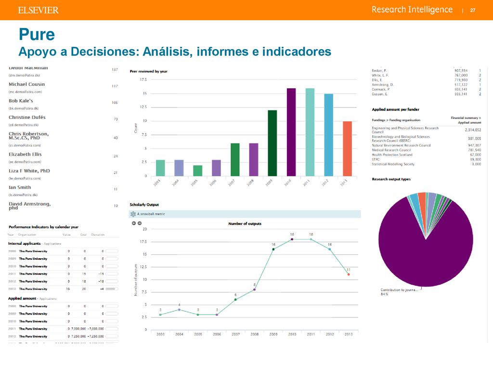Click Performance Indicators by calendar year heading
Screen dimensions: 493x370
(x=43, y=227)
